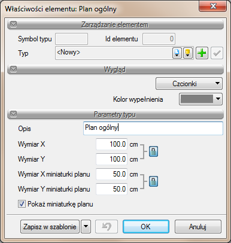The image size is (231, 243).
Task: Collapse the Wygląd section
Action: click(13, 69)
